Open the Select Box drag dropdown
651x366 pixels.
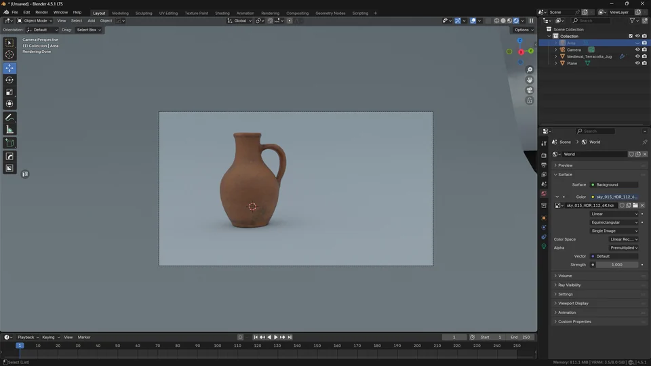click(88, 30)
